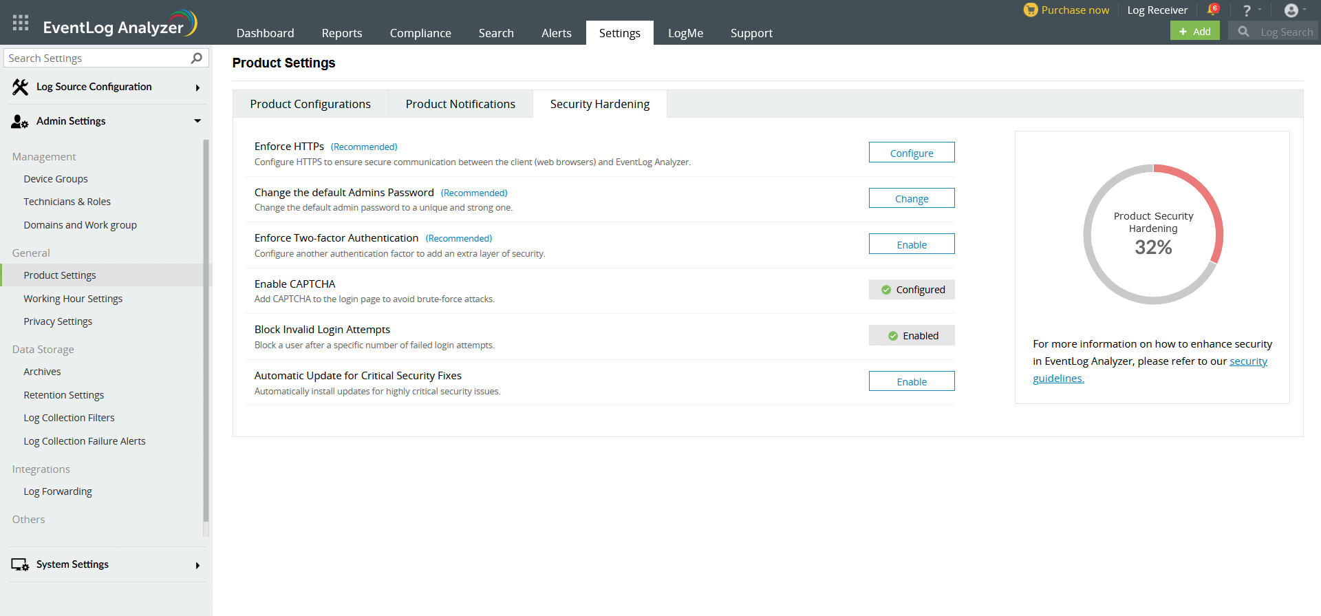Collapse the Admin Settings section
This screenshot has height=616, width=1321.
coord(197,121)
